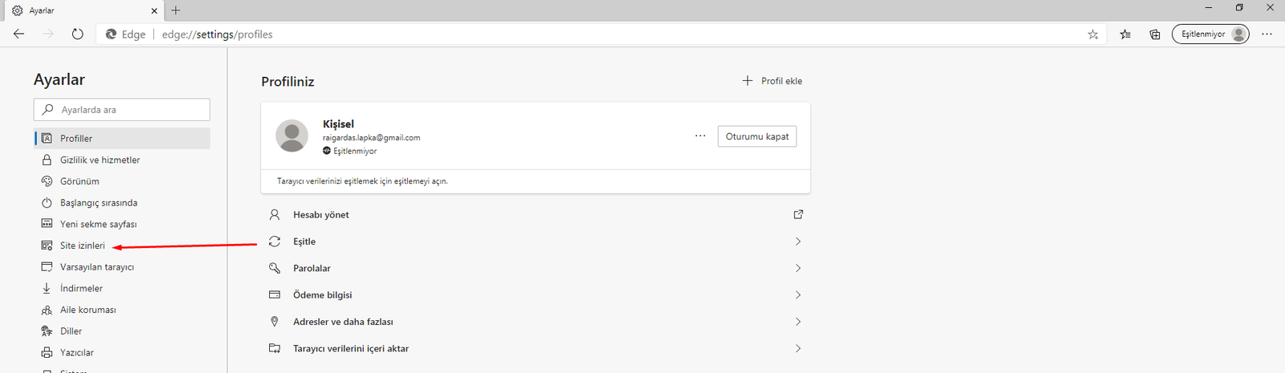Viewport: 1285px width, 373px height.
Task: Expand the Adresler ve daha fazlası chevron
Action: 798,322
